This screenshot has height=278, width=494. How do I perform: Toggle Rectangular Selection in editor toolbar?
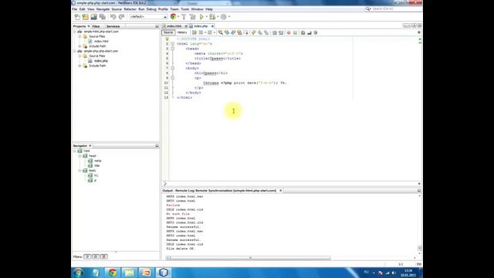point(245,32)
